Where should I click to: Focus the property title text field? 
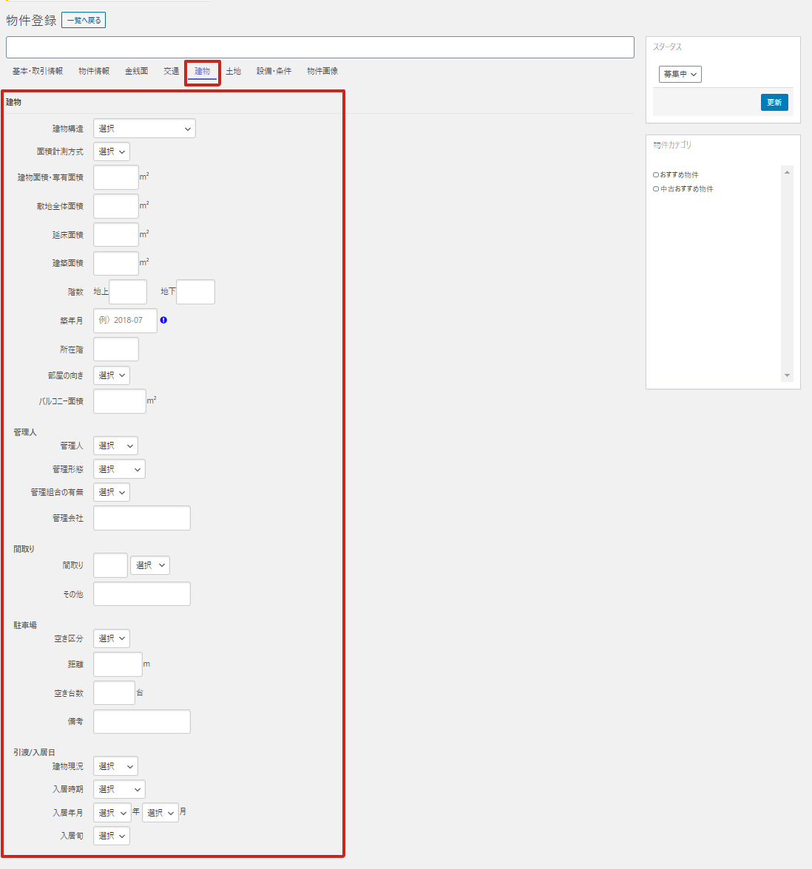tap(319, 47)
